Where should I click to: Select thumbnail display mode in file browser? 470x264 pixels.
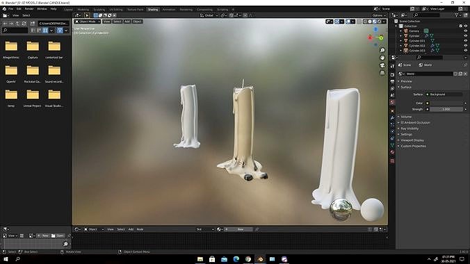45,31
